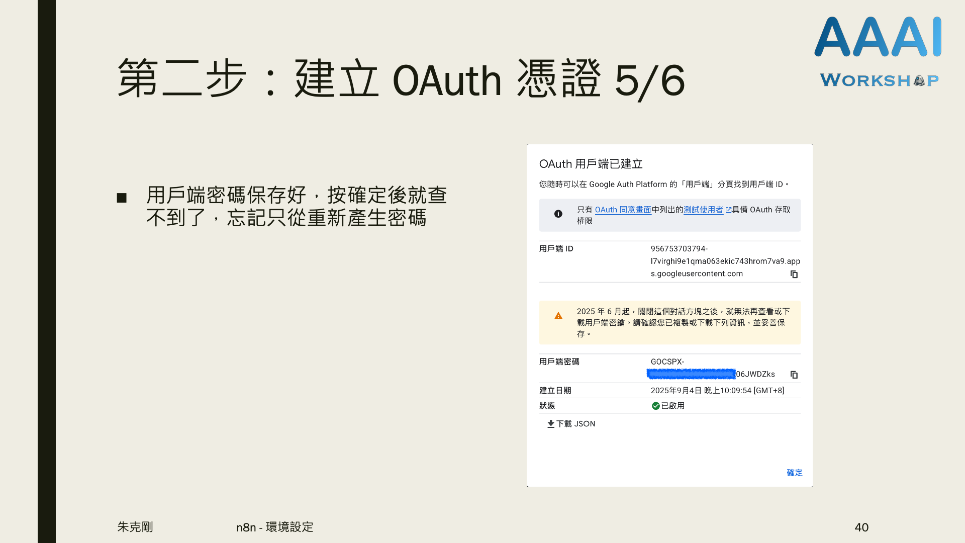The height and width of the screenshot is (543, 965).
Task: Click the 建立日期 timestamp value
Action: tap(717, 391)
